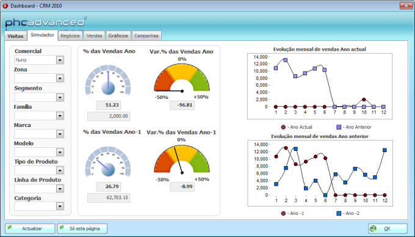Open the Marca dropdown arrow
This screenshot has height=237, width=415.
pyautogui.click(x=60, y=134)
